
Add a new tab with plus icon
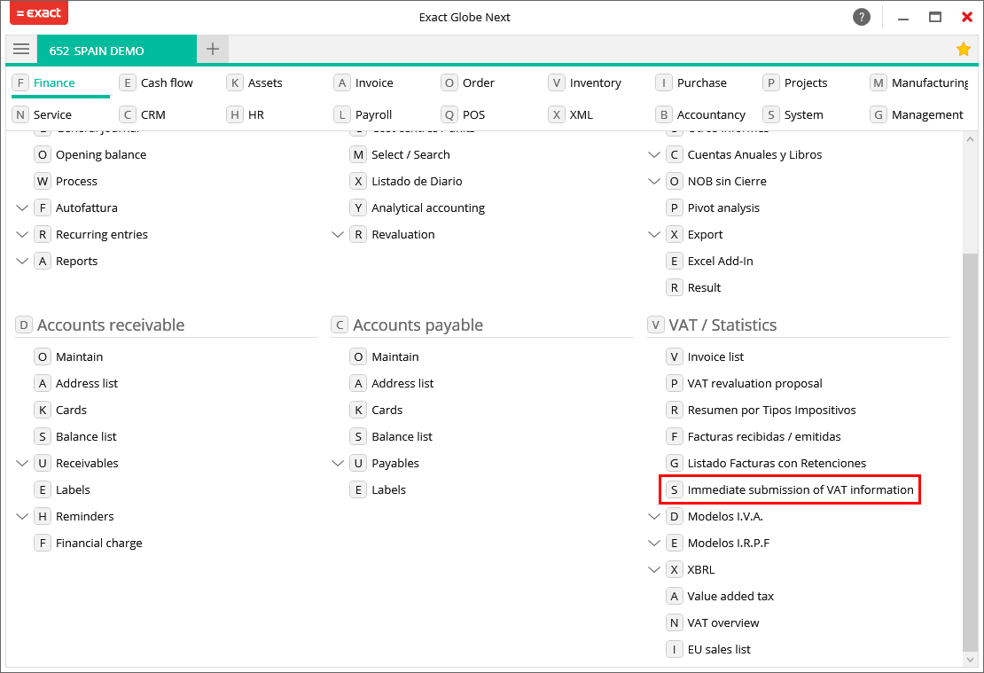pyautogui.click(x=213, y=50)
